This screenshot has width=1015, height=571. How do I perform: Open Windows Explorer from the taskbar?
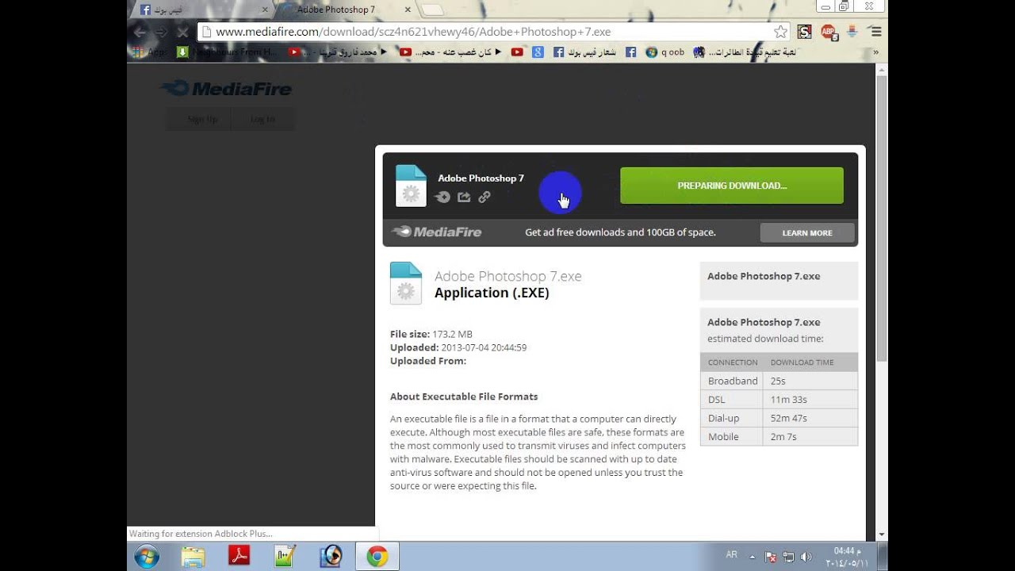[x=193, y=557]
